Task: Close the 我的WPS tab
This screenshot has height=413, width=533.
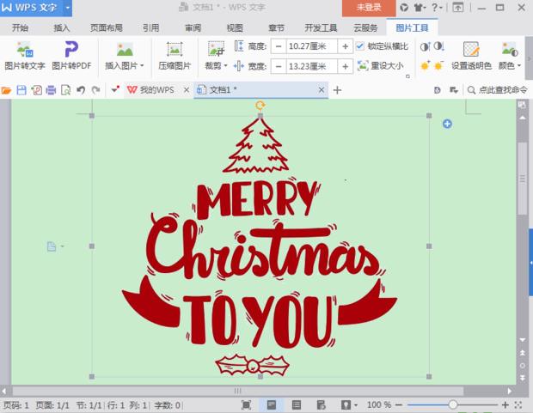Action: click(187, 90)
